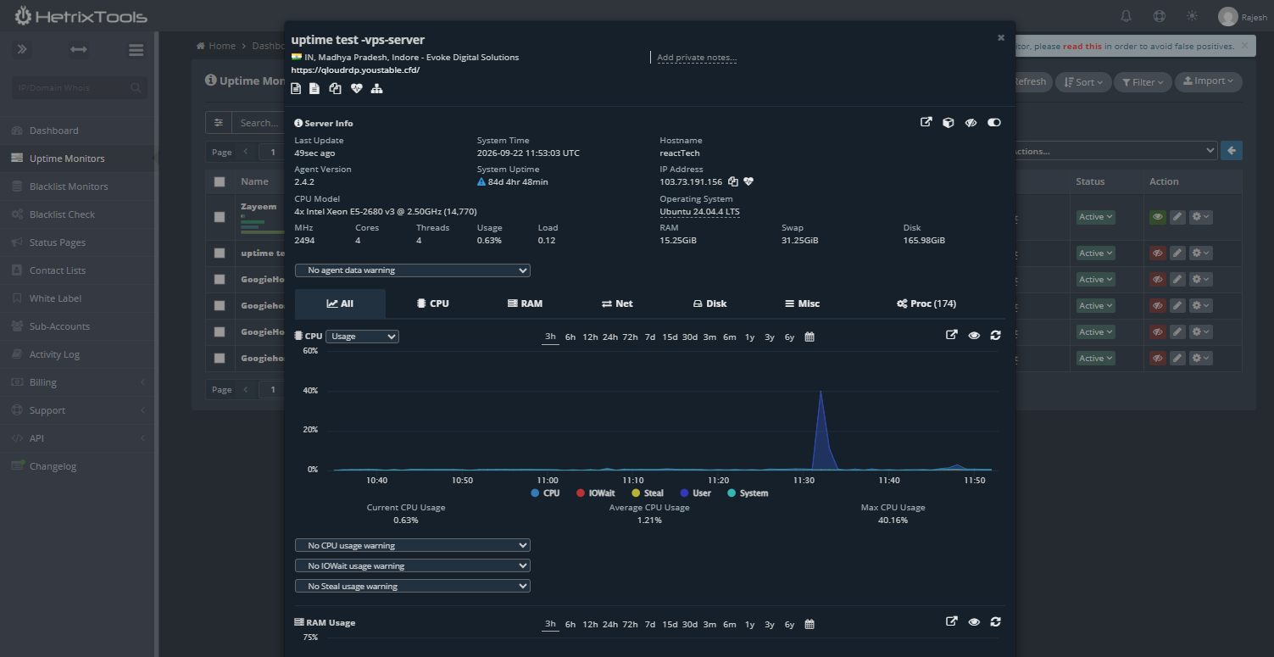Viewport: 1274px width, 657px height.
Task: Open the CPU Usage metric dropdown
Action: pyautogui.click(x=362, y=337)
